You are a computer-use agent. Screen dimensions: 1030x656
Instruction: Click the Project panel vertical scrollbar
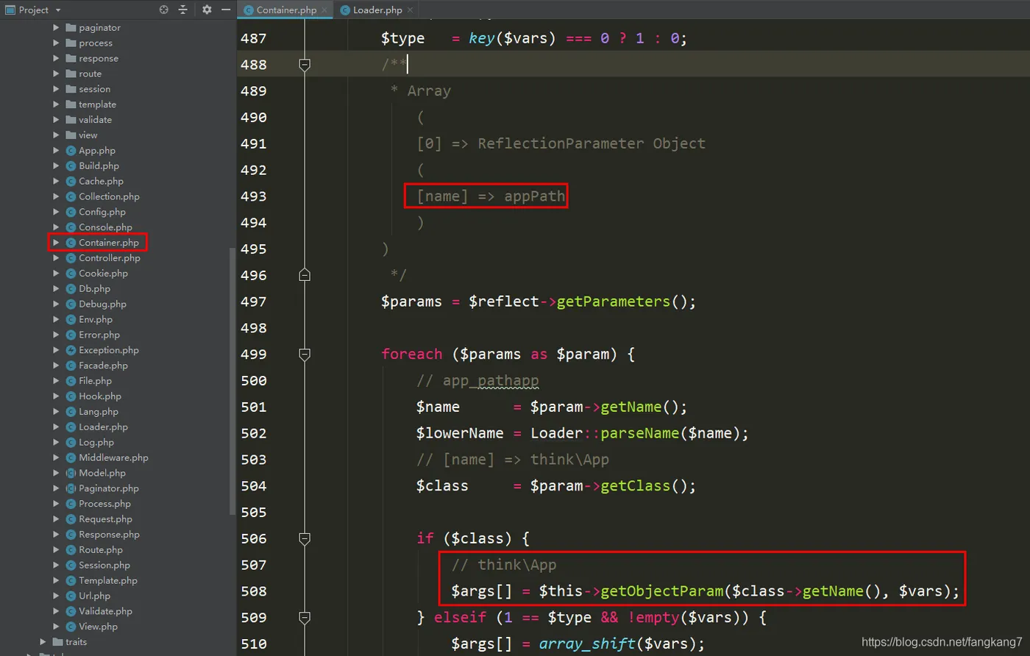(x=232, y=381)
